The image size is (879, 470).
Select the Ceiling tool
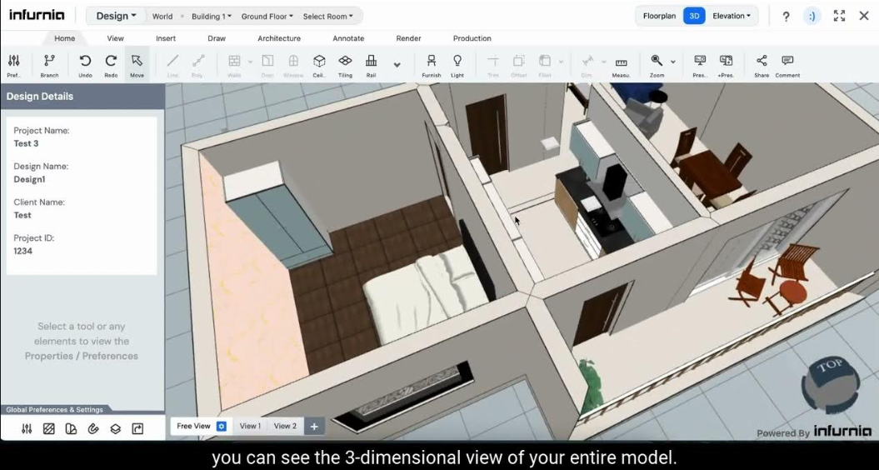pos(319,65)
